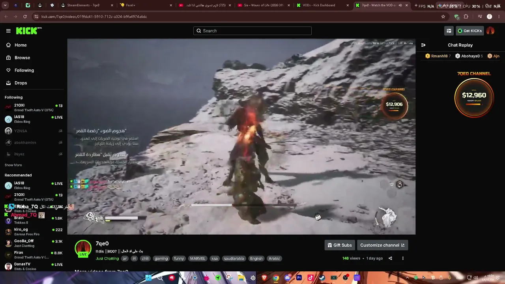Click Gift Subs button
The height and width of the screenshot is (284, 505).
[x=340, y=245]
